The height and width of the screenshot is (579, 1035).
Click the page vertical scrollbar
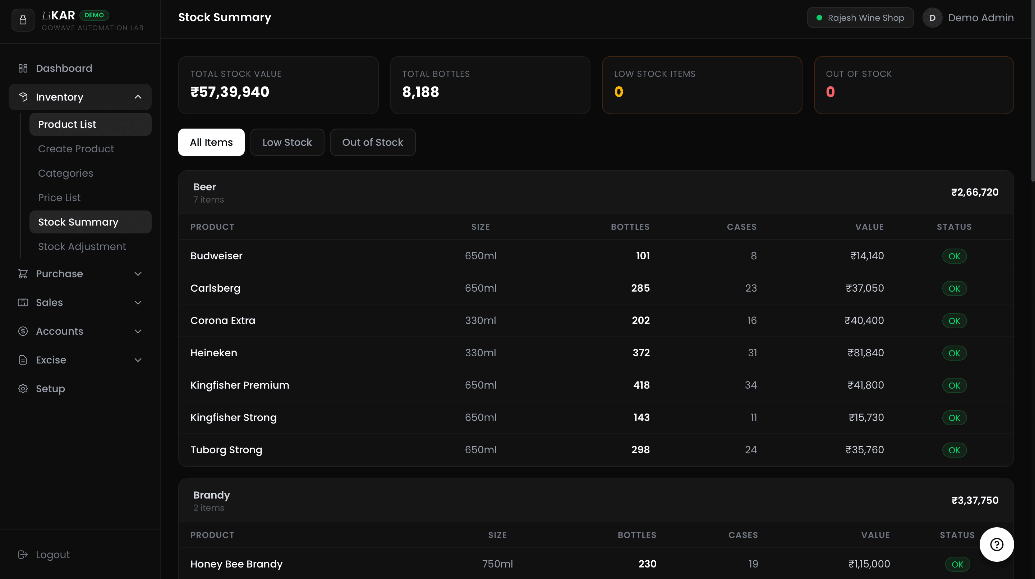pyautogui.click(x=1032, y=91)
